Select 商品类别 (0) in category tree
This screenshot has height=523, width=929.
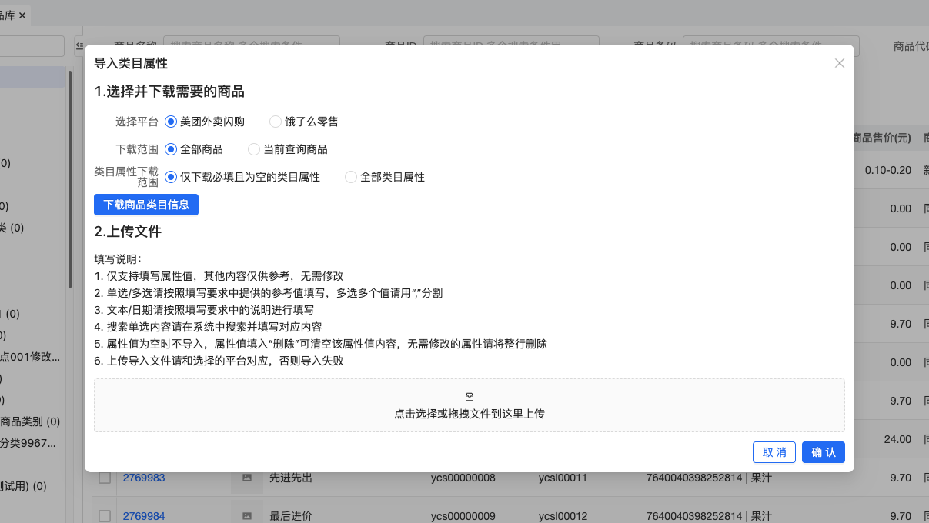pyautogui.click(x=30, y=421)
